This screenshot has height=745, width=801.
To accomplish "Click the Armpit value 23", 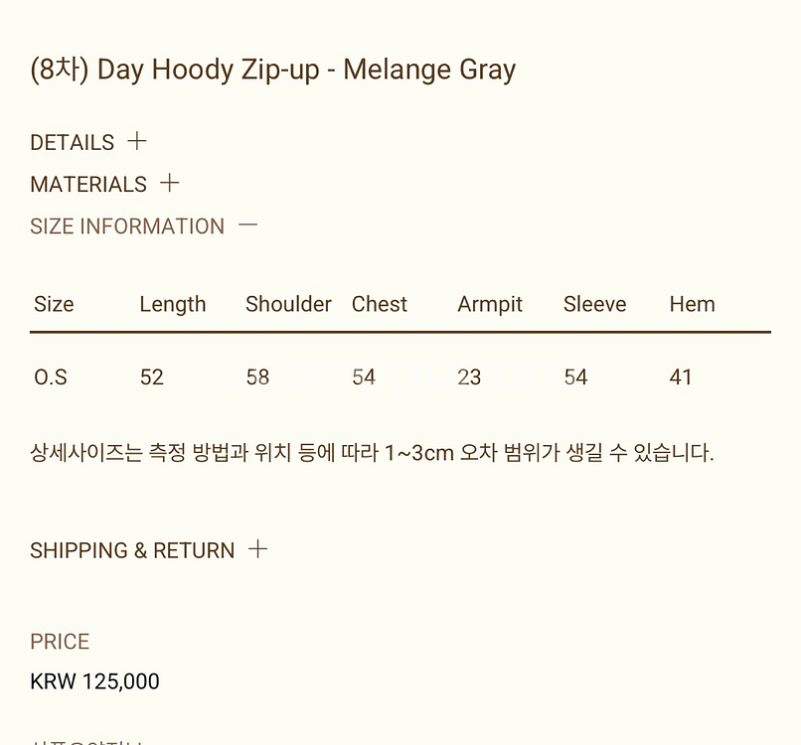I will 469,377.
